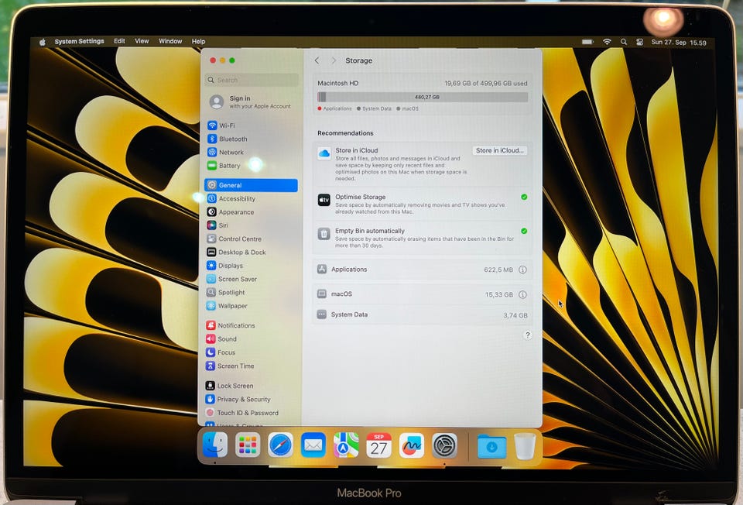Open Notifications settings in the sidebar
This screenshot has height=505, width=743.
click(251, 326)
